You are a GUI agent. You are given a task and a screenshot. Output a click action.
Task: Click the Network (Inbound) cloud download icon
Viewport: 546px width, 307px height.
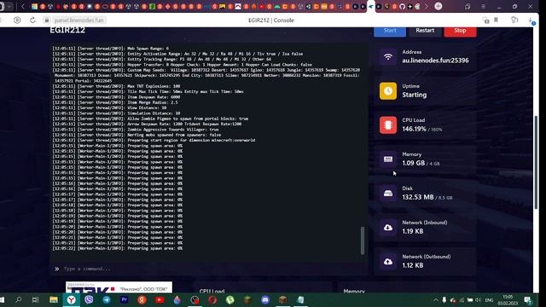[388, 228]
